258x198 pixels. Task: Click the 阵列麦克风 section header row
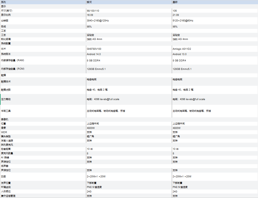pos(129,145)
